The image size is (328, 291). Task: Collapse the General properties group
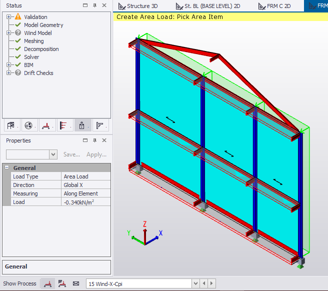point(7,167)
